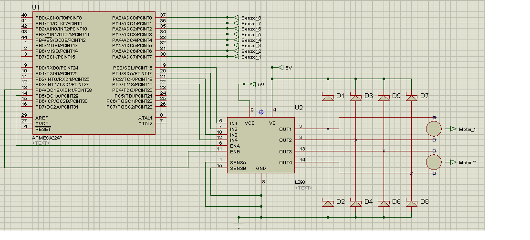Click the ENB pin on L298
Image resolution: width=530 pixels, height=240 pixels.
pos(235,151)
